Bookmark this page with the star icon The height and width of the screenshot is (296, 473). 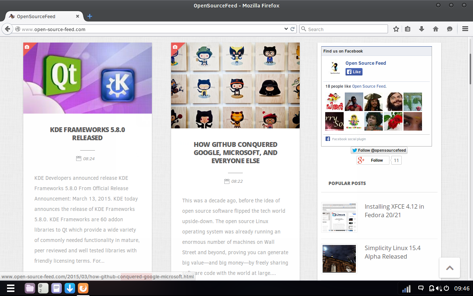pos(396,29)
